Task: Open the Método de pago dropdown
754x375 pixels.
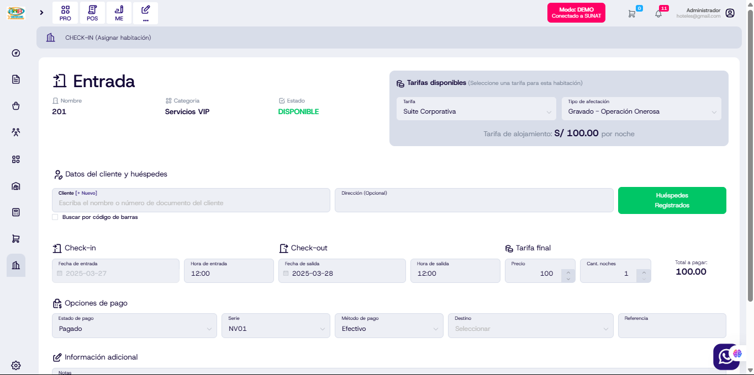Action: (x=389, y=325)
